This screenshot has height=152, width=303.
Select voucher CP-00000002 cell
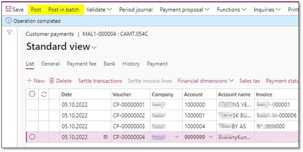(x=129, y=115)
